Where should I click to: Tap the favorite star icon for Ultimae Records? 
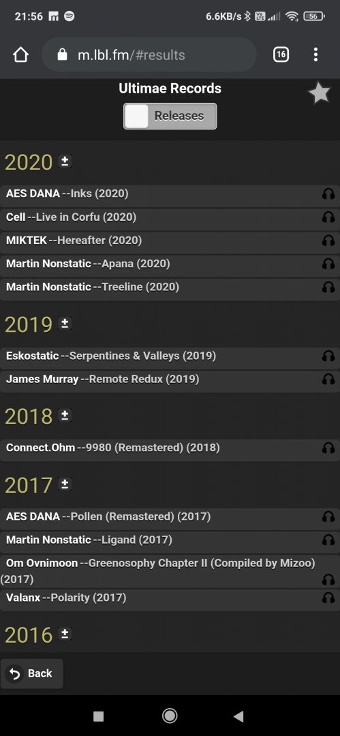320,93
